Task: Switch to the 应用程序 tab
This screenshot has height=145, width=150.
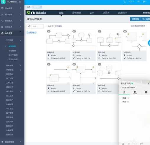Action: click(123, 13)
